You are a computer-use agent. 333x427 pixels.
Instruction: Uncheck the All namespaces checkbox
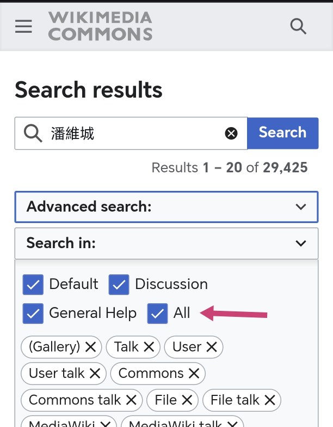157,314
